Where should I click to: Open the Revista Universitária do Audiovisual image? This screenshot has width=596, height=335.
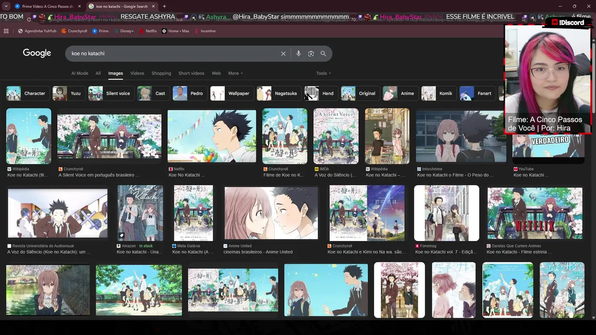point(58,213)
